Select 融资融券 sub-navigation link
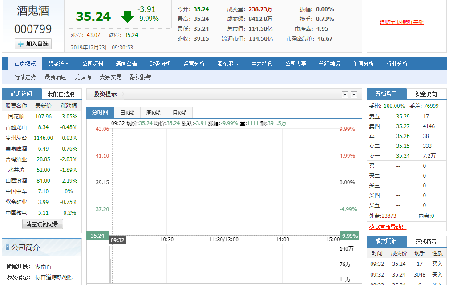The image size is (449, 285). 141,77
